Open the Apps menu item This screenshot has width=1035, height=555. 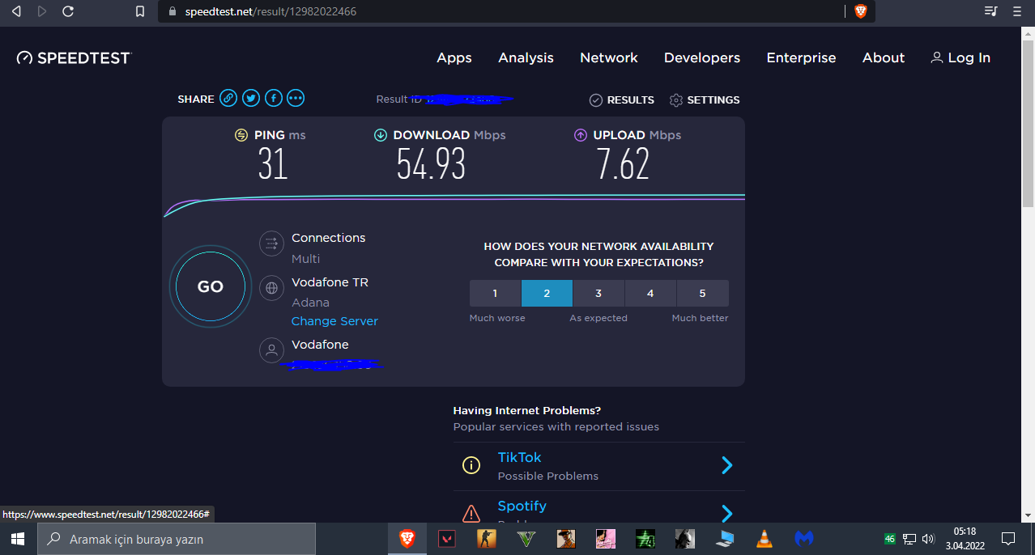454,57
